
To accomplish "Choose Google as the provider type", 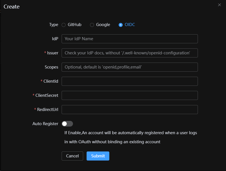I will (x=92, y=25).
